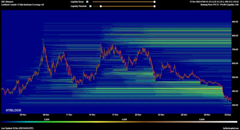240x130 pixels.
Task: Select the 17 Nov date marker
Action: (115, 114)
